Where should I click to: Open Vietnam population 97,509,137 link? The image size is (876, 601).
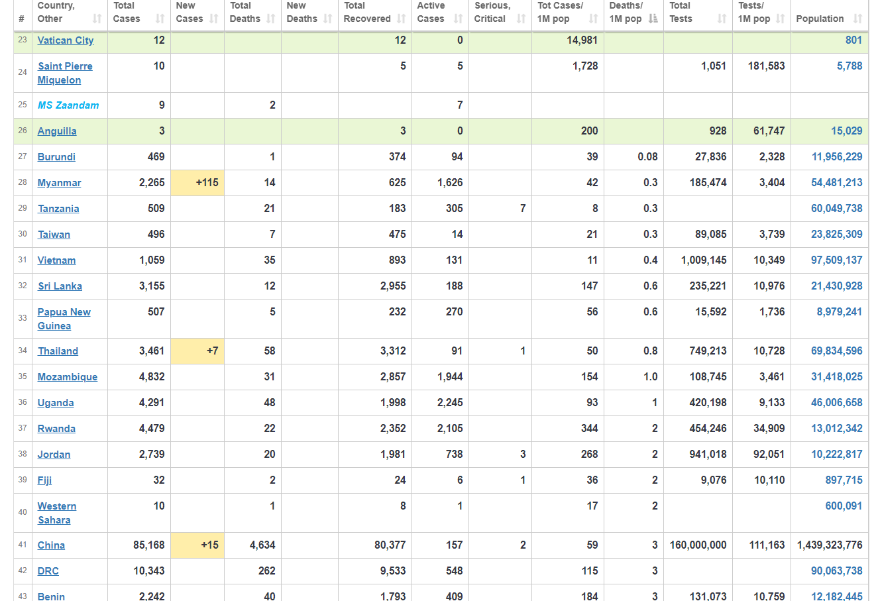click(837, 260)
